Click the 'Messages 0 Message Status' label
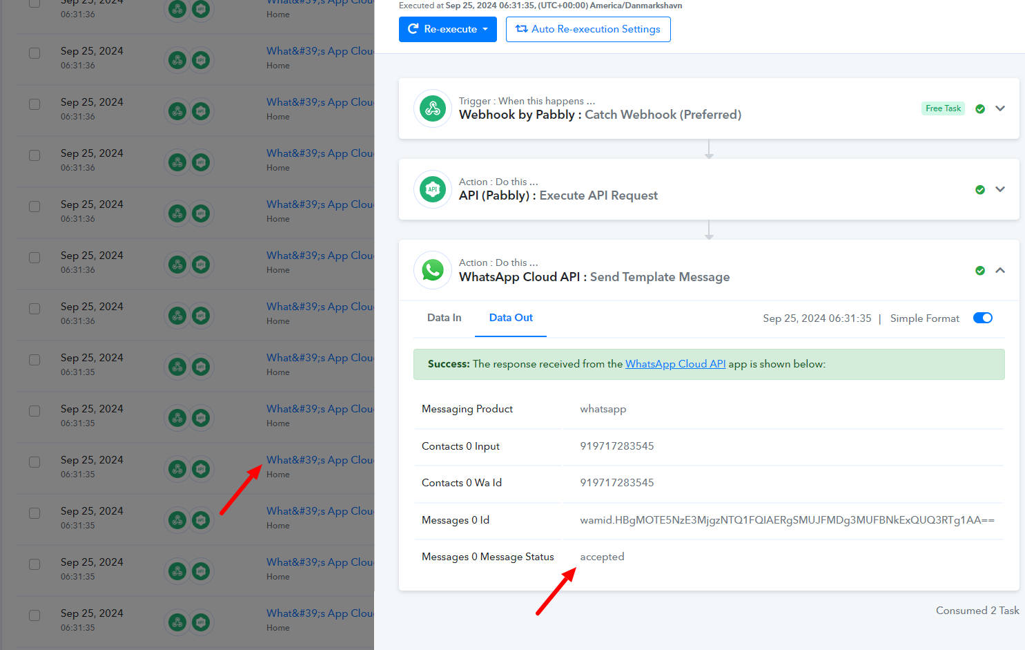This screenshot has width=1025, height=650. 488,557
